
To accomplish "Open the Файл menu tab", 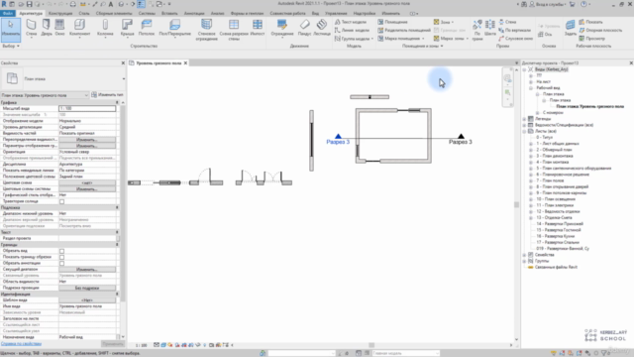I will pyautogui.click(x=7, y=13).
